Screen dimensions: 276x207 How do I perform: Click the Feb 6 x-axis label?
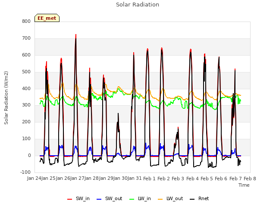(x=221, y=179)
